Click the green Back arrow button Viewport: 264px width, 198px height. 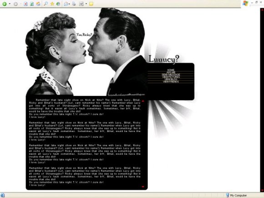tap(5, 4)
